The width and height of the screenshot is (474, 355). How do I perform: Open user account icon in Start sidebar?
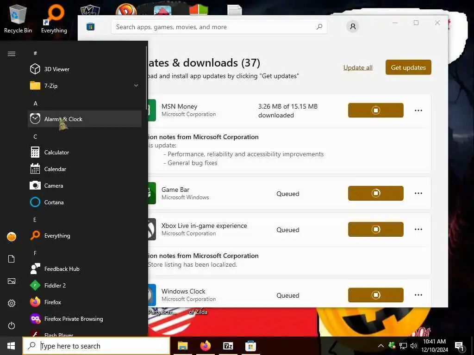point(12,237)
